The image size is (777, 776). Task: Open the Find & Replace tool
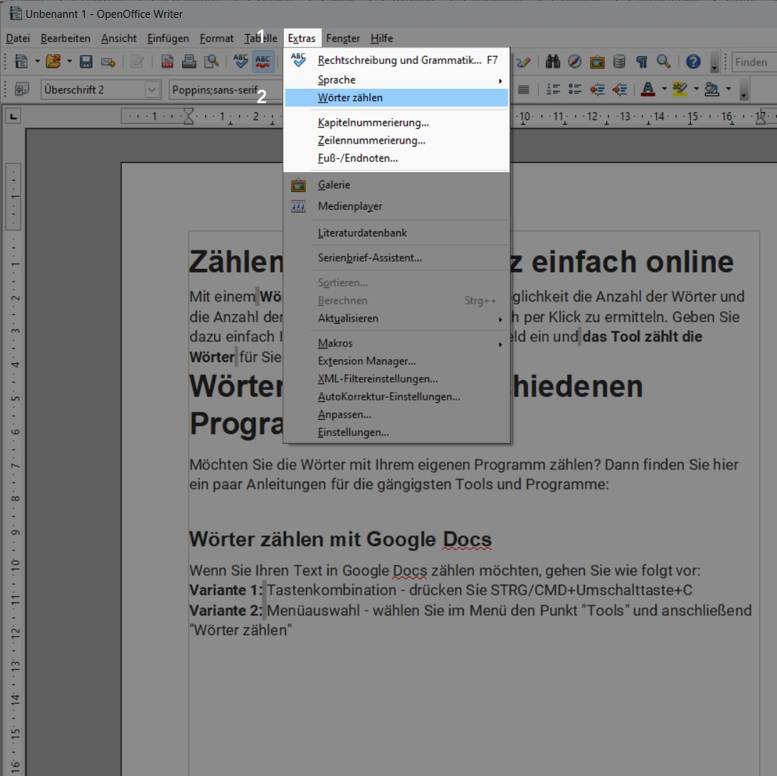552,62
